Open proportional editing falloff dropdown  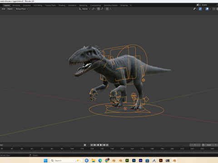pos(111,9)
